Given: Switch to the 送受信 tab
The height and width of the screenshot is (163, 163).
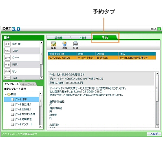Looking at the screenshot, I should [59, 37].
